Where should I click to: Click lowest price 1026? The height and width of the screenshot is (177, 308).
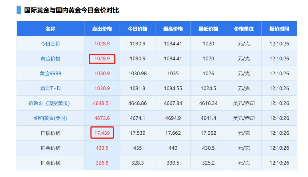(x=208, y=73)
